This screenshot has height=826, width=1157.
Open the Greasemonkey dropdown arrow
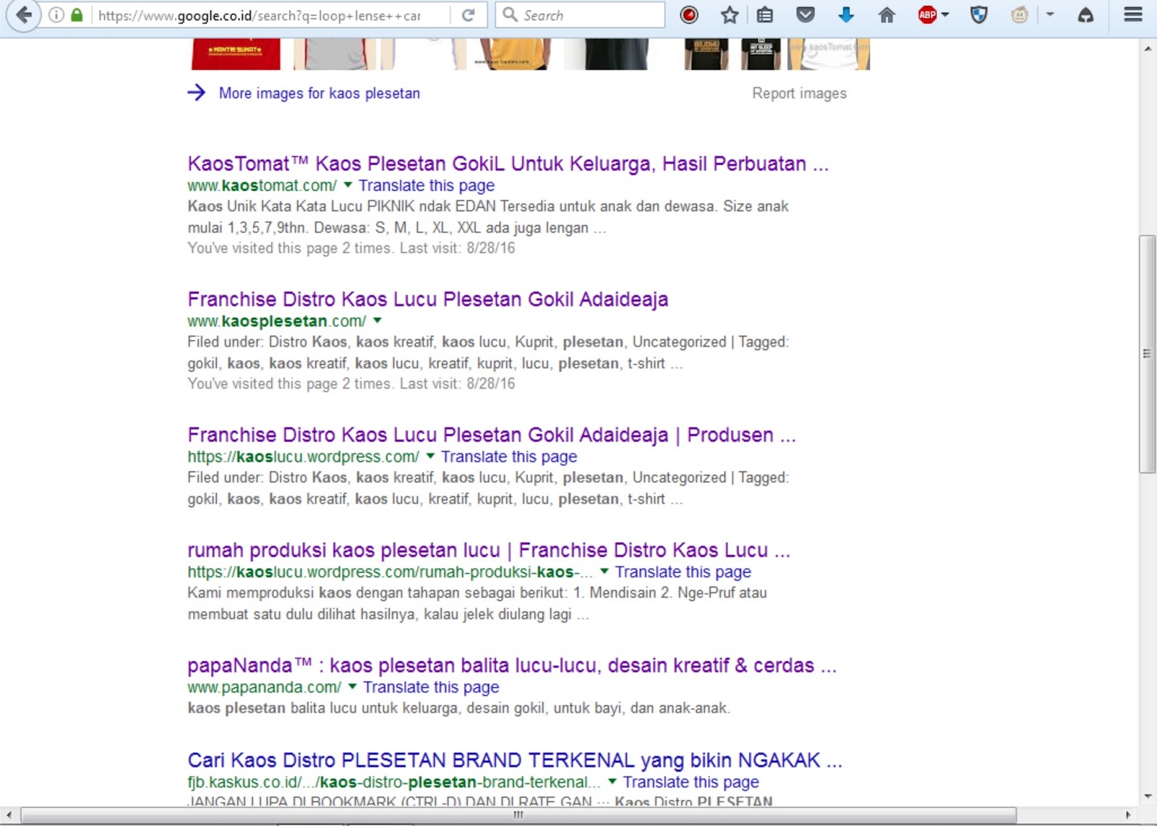[1050, 14]
